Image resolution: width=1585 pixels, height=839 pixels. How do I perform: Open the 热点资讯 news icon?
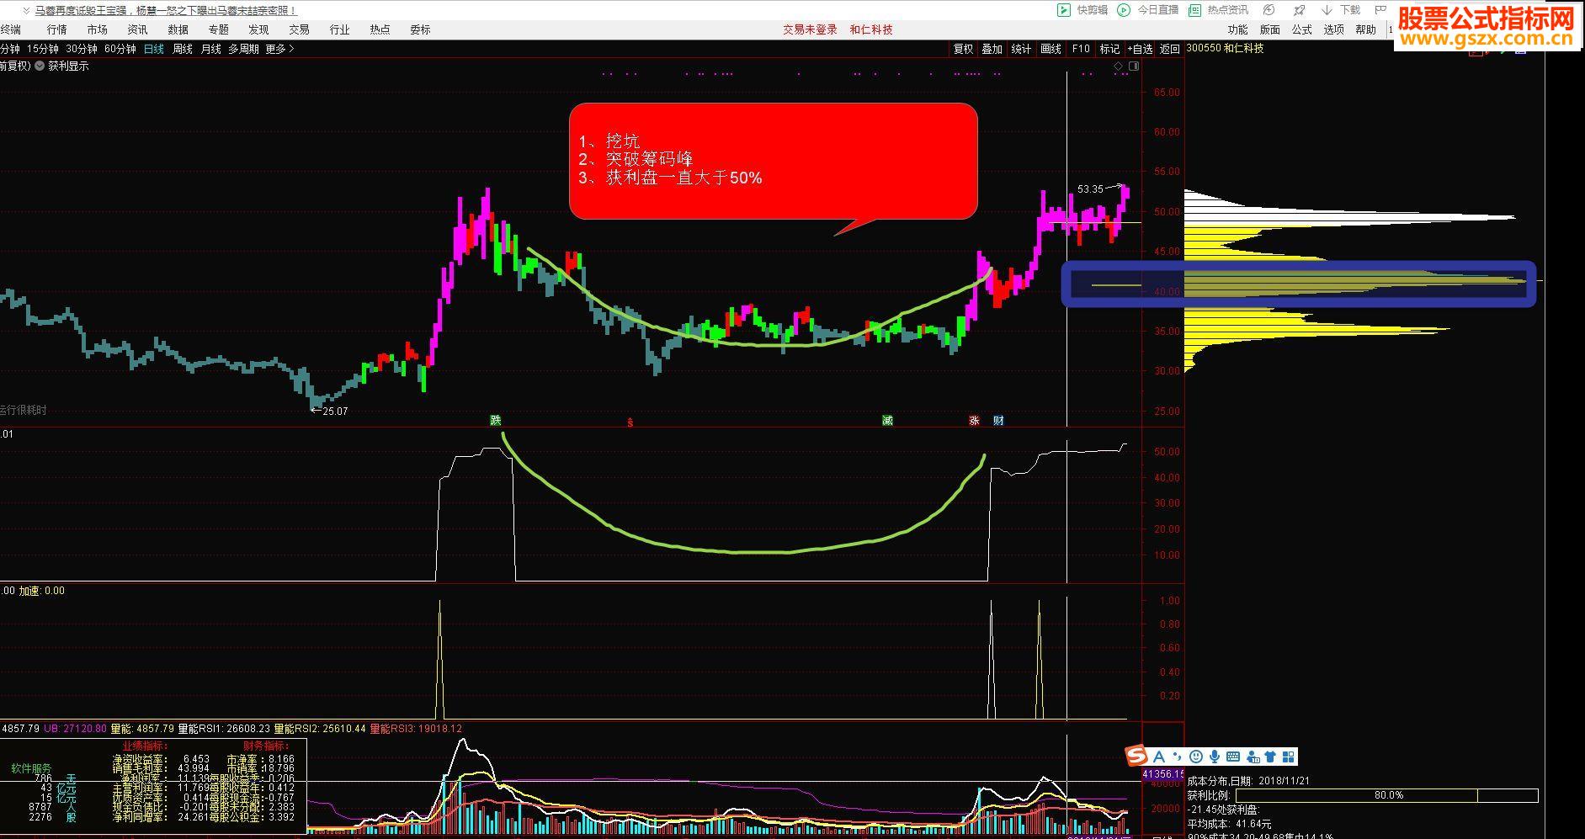(1194, 10)
